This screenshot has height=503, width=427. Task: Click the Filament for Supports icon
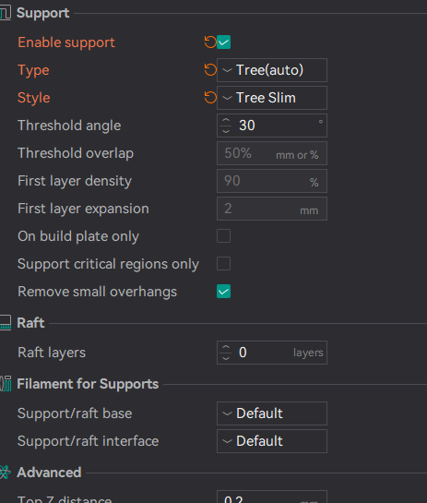click(6, 384)
